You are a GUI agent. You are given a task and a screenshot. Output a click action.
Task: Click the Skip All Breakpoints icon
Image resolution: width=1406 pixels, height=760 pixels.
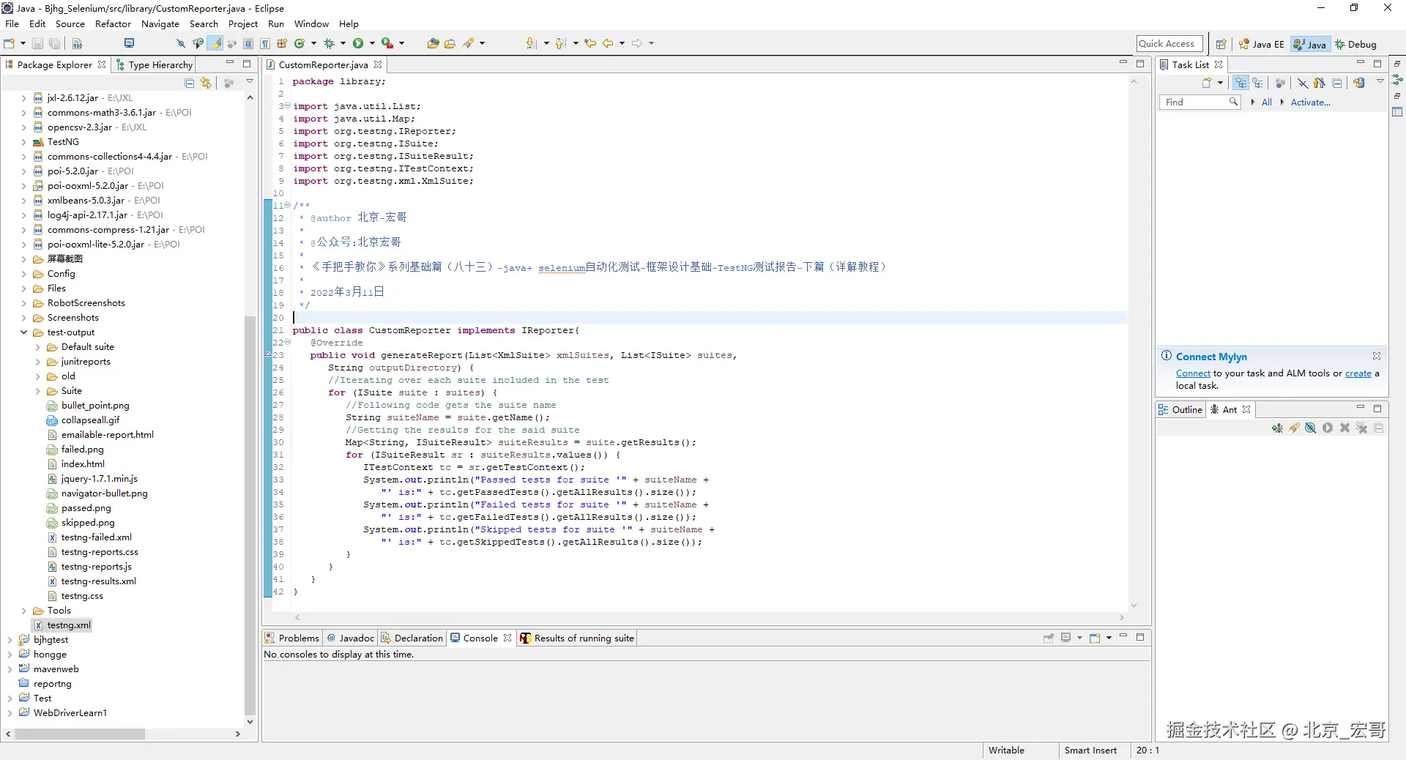click(x=181, y=44)
